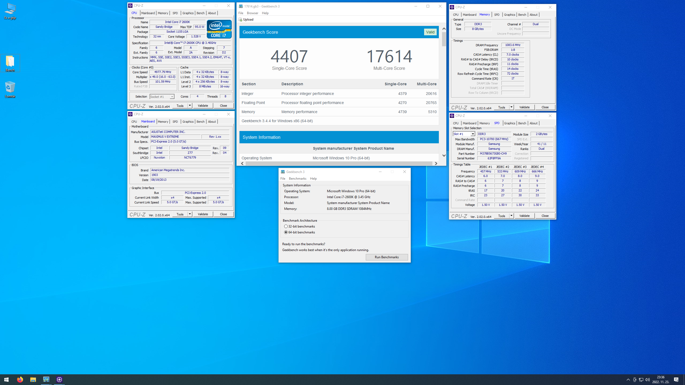Click the Upload icon in Geekbench results
Screen dimensions: 685x385
[240, 20]
